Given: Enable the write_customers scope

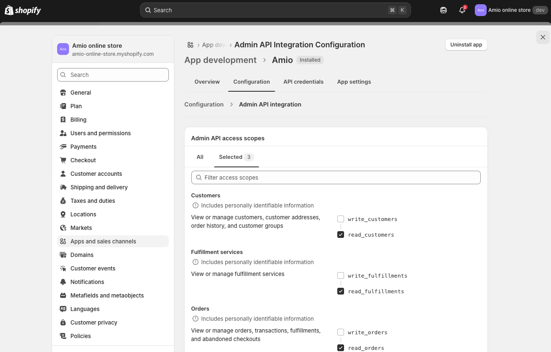Looking at the screenshot, I should coord(341,219).
